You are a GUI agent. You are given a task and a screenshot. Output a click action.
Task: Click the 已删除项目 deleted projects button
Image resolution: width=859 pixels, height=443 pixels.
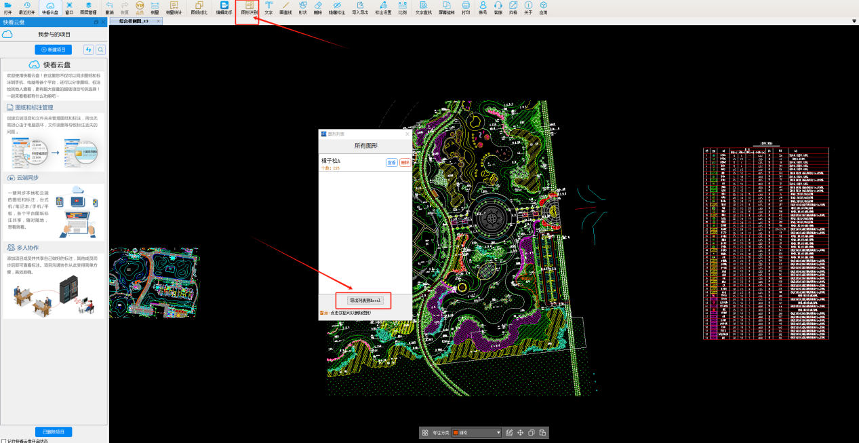click(x=53, y=431)
